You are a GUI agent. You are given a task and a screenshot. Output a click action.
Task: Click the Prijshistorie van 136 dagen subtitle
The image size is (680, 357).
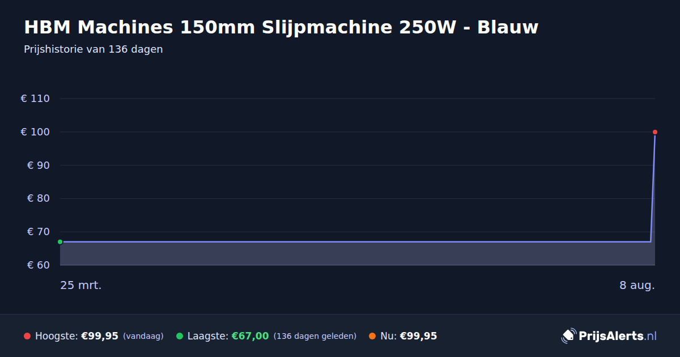pos(93,49)
